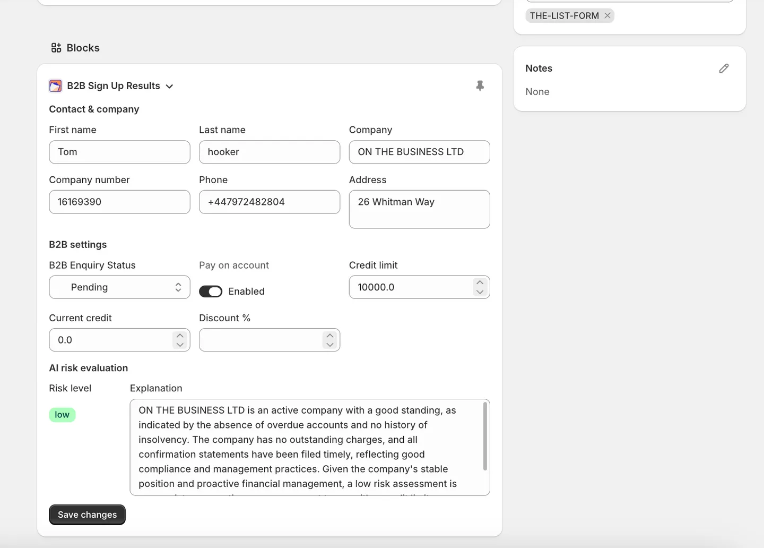
Task: Toggle the Pay on account switch
Action: pos(211,292)
